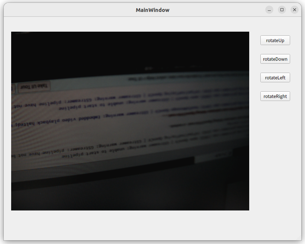Click between rotateUp and rotateDown buttons

coord(275,50)
